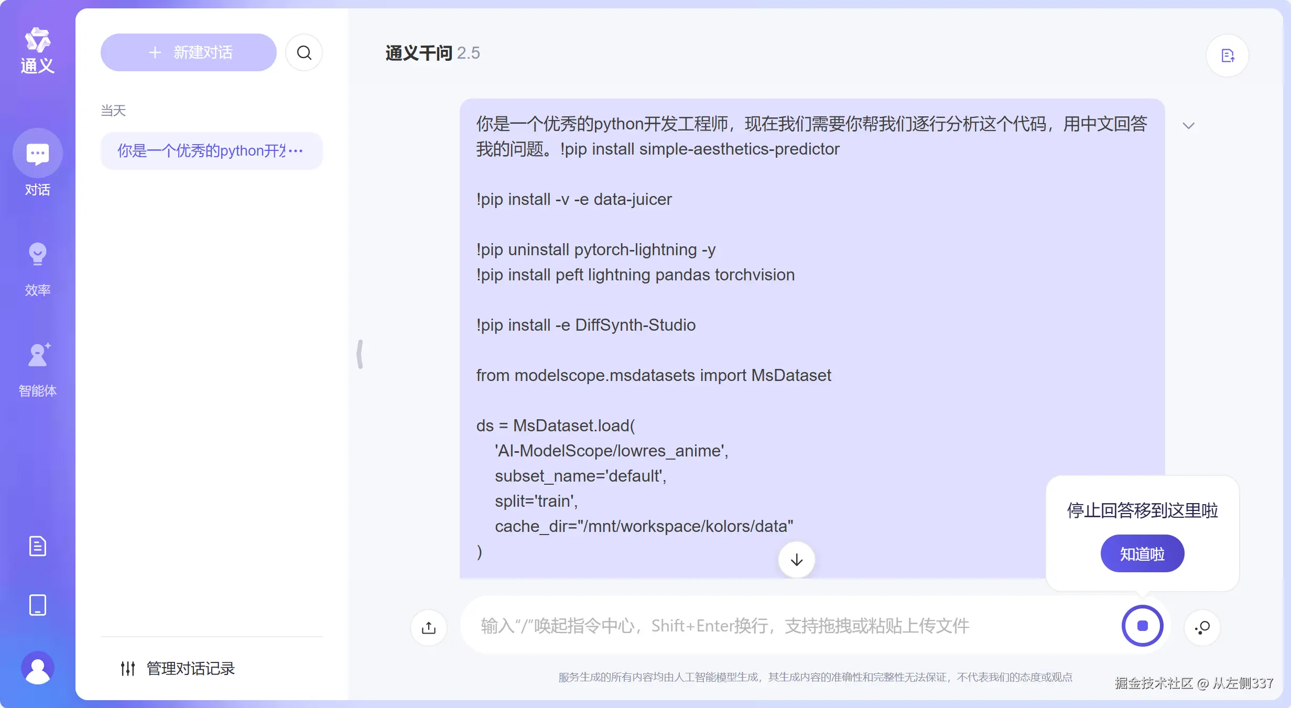This screenshot has height=708, width=1291.
Task: Select the python开发 conversation in history
Action: [x=199, y=151]
